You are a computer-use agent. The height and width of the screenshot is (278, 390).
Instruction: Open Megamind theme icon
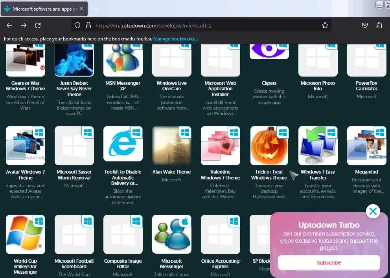point(367,146)
